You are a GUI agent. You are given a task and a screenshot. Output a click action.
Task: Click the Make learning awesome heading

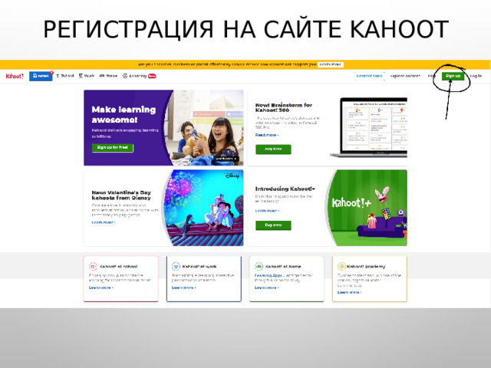click(124, 114)
